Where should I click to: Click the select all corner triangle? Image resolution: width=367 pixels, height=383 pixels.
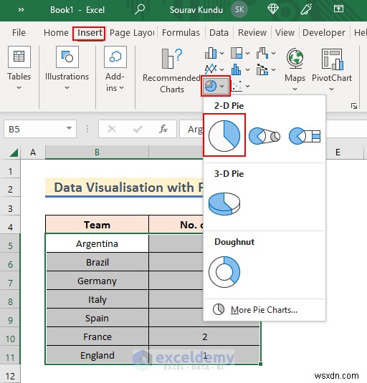14,152
